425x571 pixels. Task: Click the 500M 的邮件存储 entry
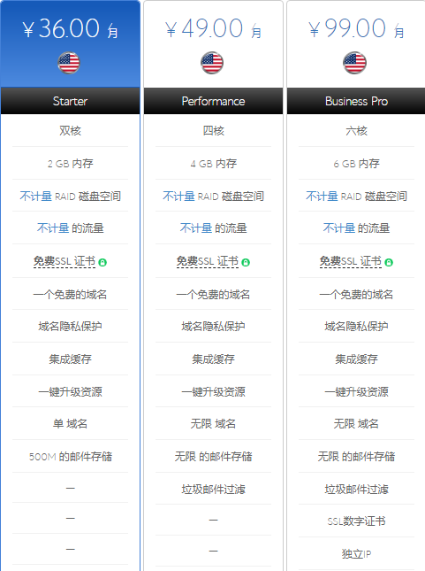point(70,457)
